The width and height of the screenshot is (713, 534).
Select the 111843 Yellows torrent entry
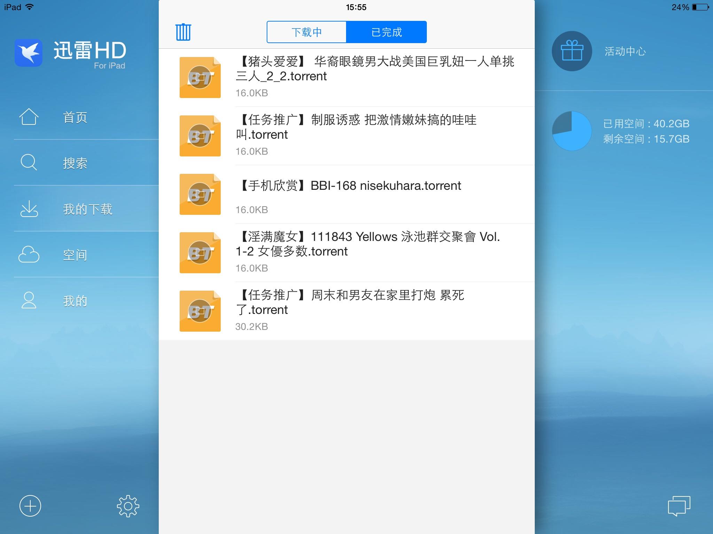(x=368, y=244)
